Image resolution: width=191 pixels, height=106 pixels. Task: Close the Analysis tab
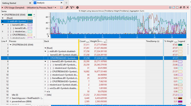[x=61, y=3]
